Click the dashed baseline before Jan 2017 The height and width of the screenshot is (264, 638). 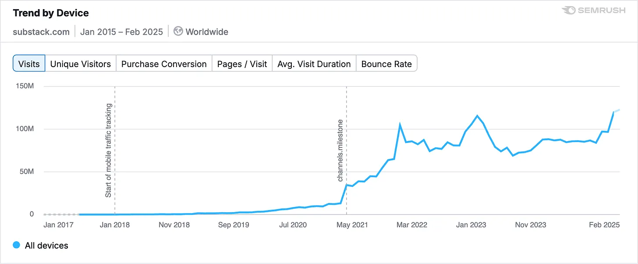click(59, 214)
